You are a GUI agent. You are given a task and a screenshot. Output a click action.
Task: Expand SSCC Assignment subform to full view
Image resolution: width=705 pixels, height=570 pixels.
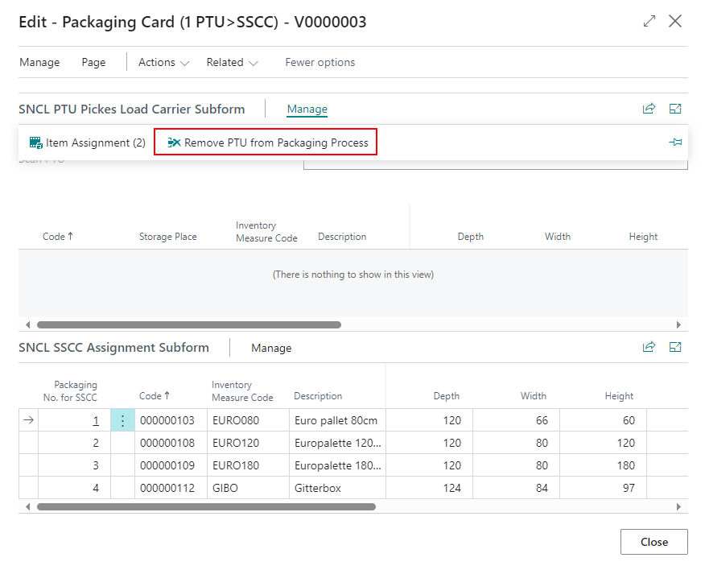[x=675, y=347]
